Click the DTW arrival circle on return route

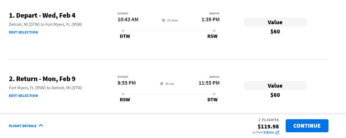point(214,94)
